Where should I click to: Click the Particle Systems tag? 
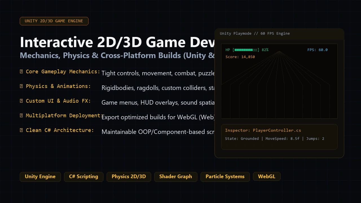pos(225,177)
